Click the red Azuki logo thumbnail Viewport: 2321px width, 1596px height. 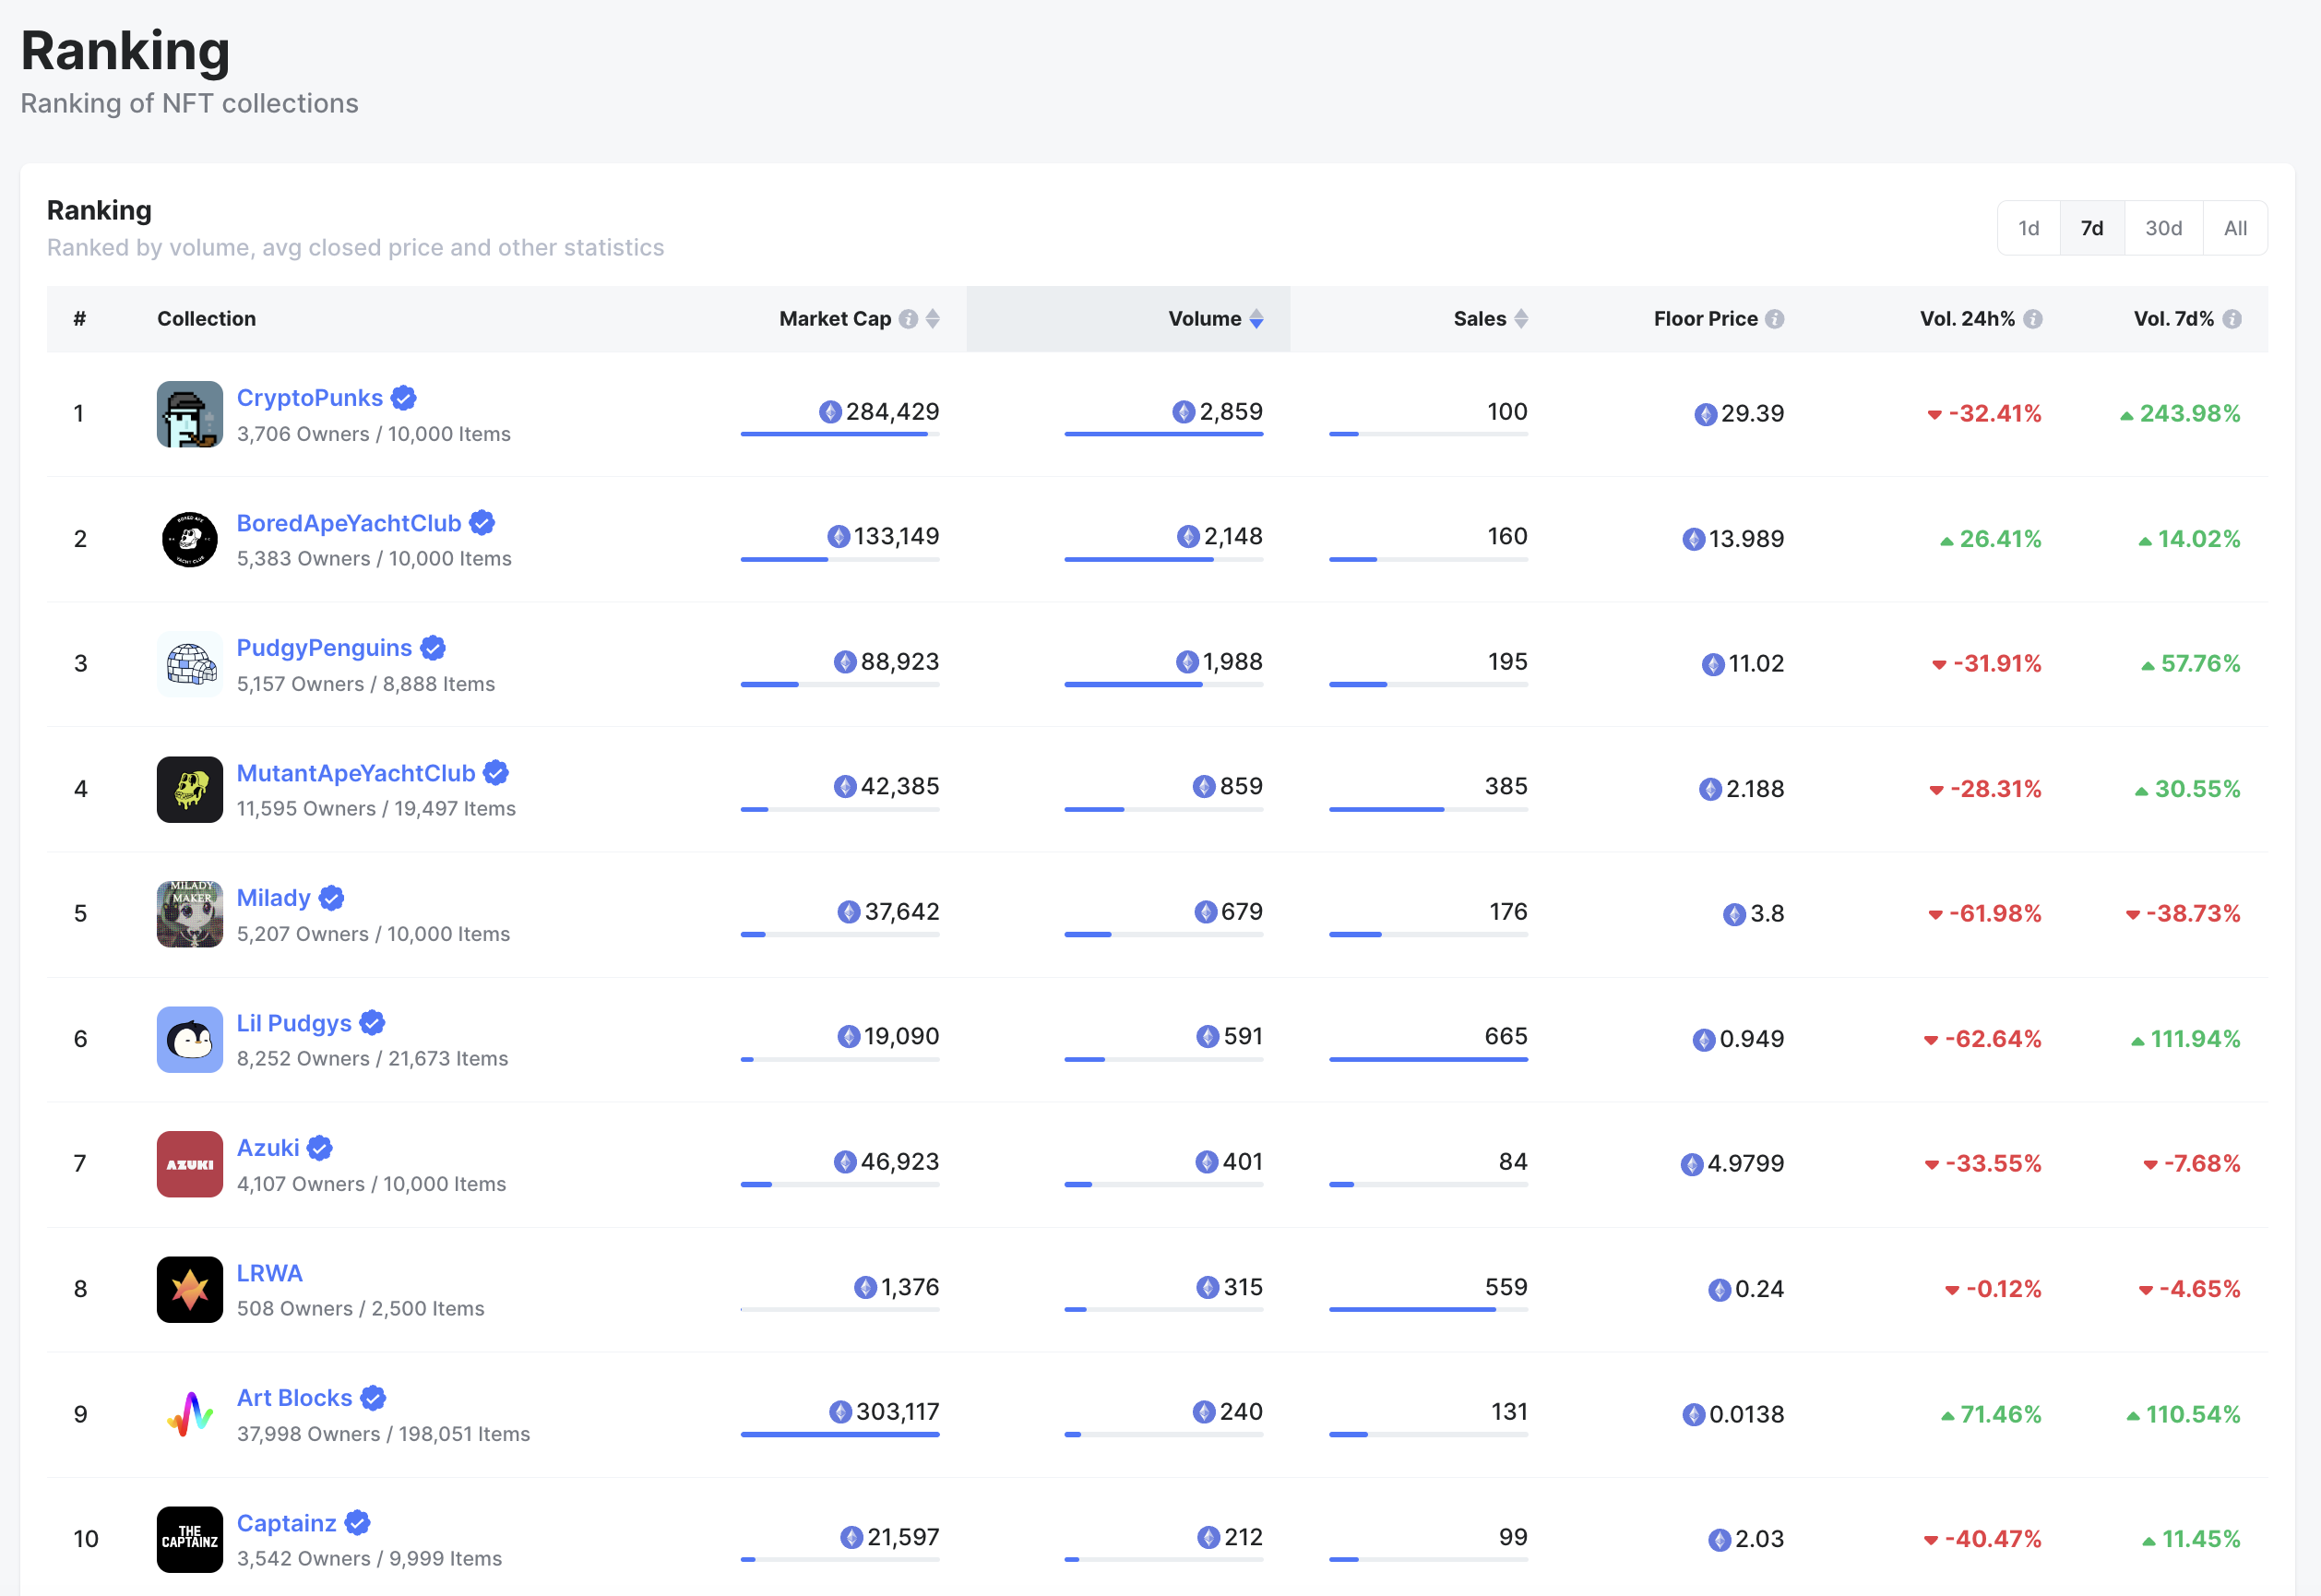point(190,1164)
